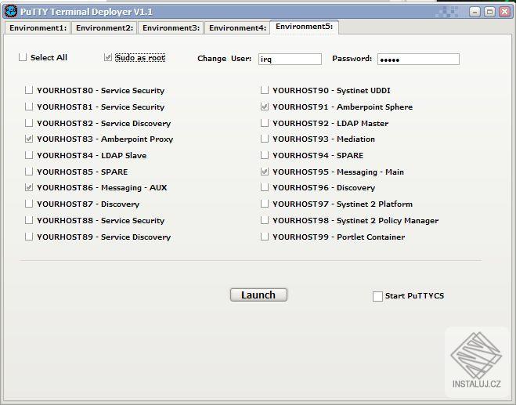Viewport: 516px width, 405px height.
Task: Open the Environment4 tab
Action: 237,28
